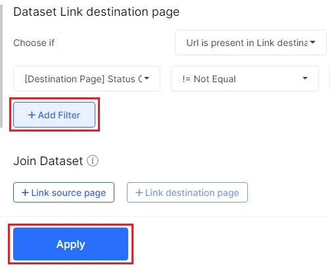Click the Add Filter button
Viewport: 330px width, 267px height.
54,114
